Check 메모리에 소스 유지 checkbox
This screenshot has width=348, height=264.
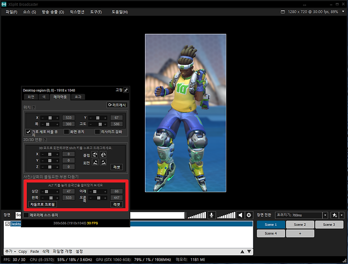pyautogui.click(x=26, y=215)
